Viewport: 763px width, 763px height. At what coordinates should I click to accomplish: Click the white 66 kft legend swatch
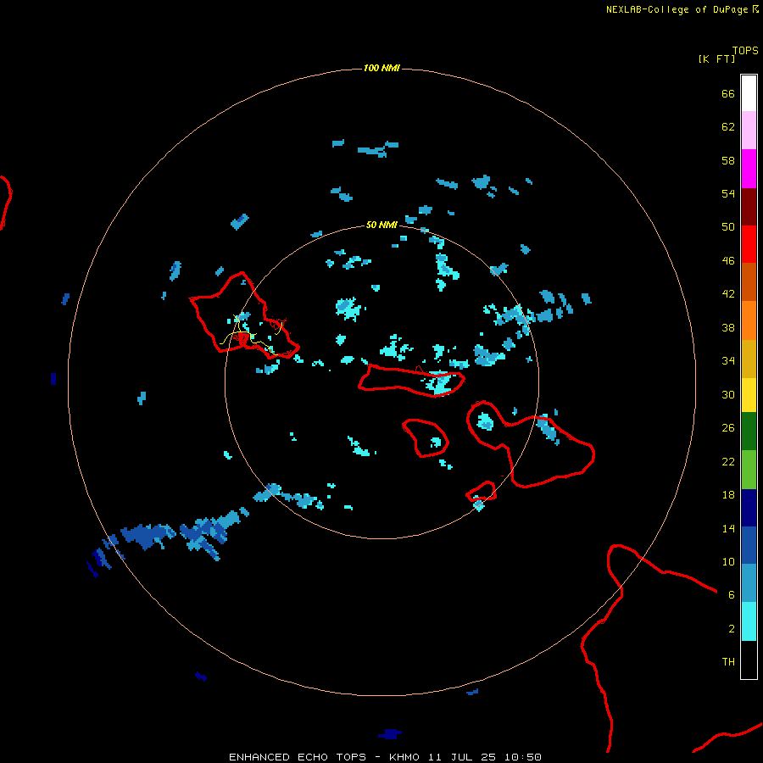pyautogui.click(x=749, y=93)
